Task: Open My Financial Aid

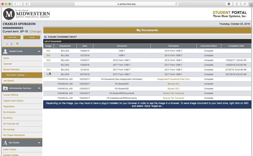Action: coord(11,124)
